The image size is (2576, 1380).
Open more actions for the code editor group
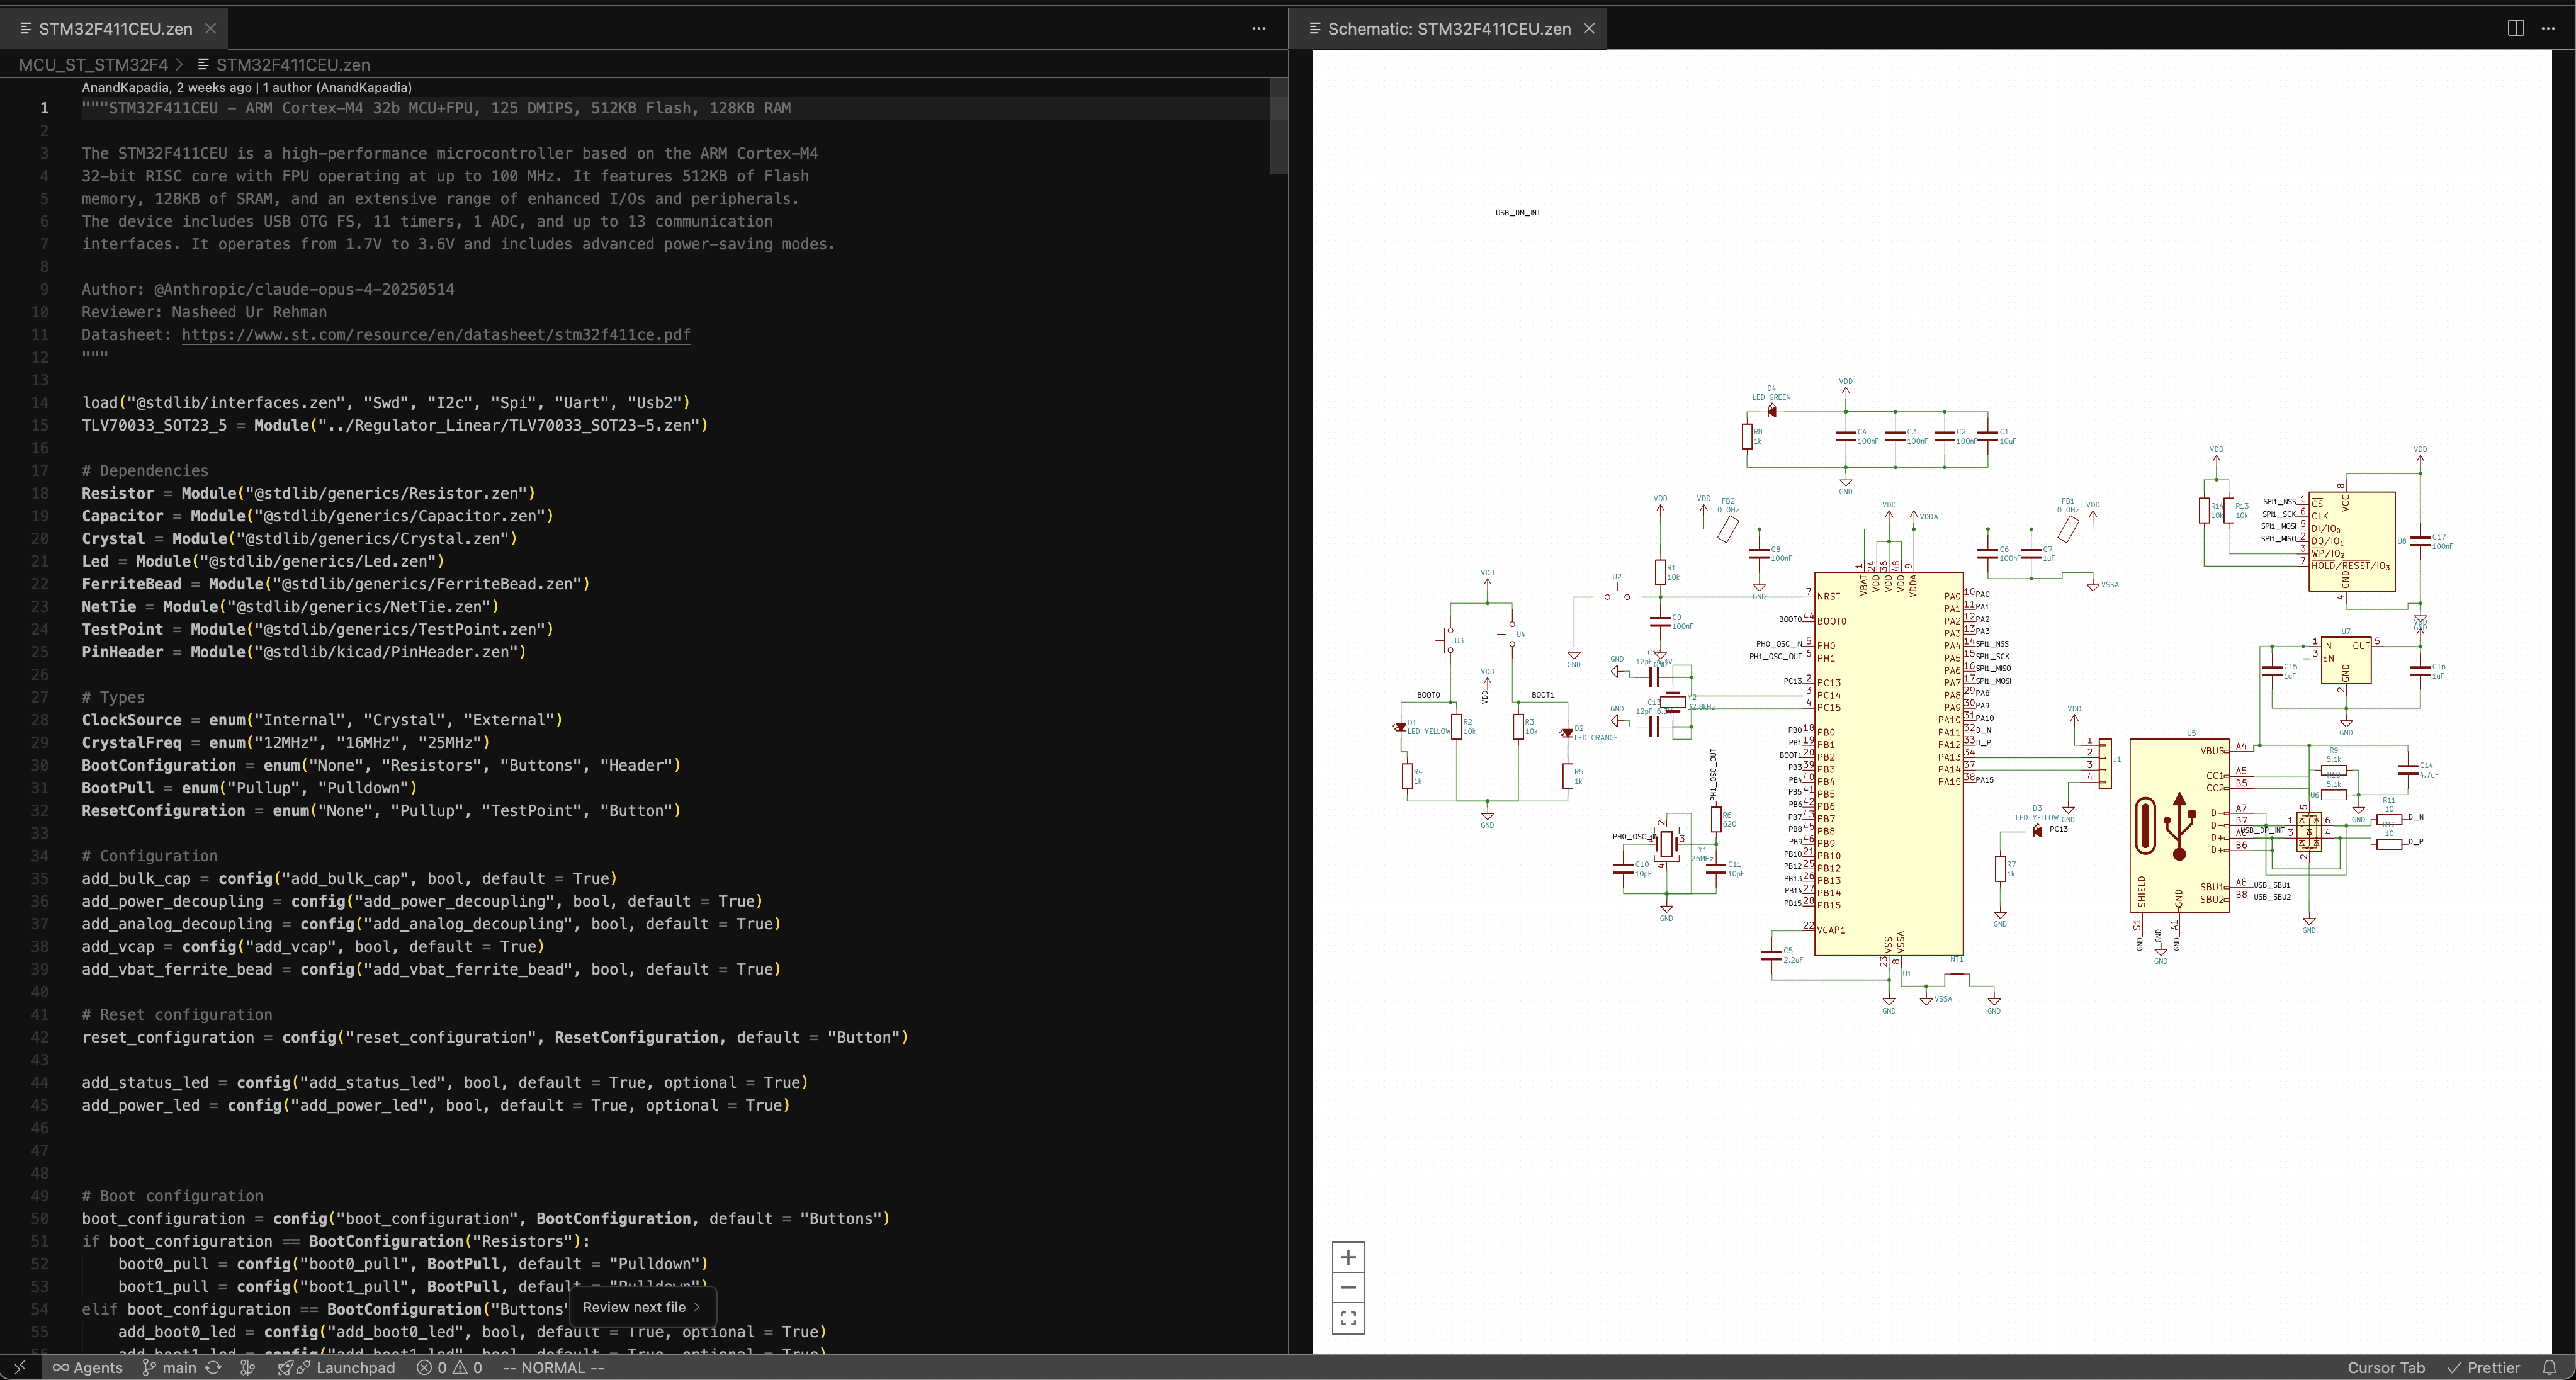click(1258, 28)
